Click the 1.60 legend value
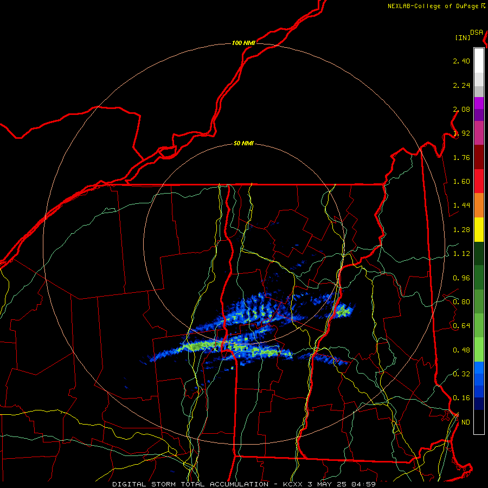 [461, 182]
